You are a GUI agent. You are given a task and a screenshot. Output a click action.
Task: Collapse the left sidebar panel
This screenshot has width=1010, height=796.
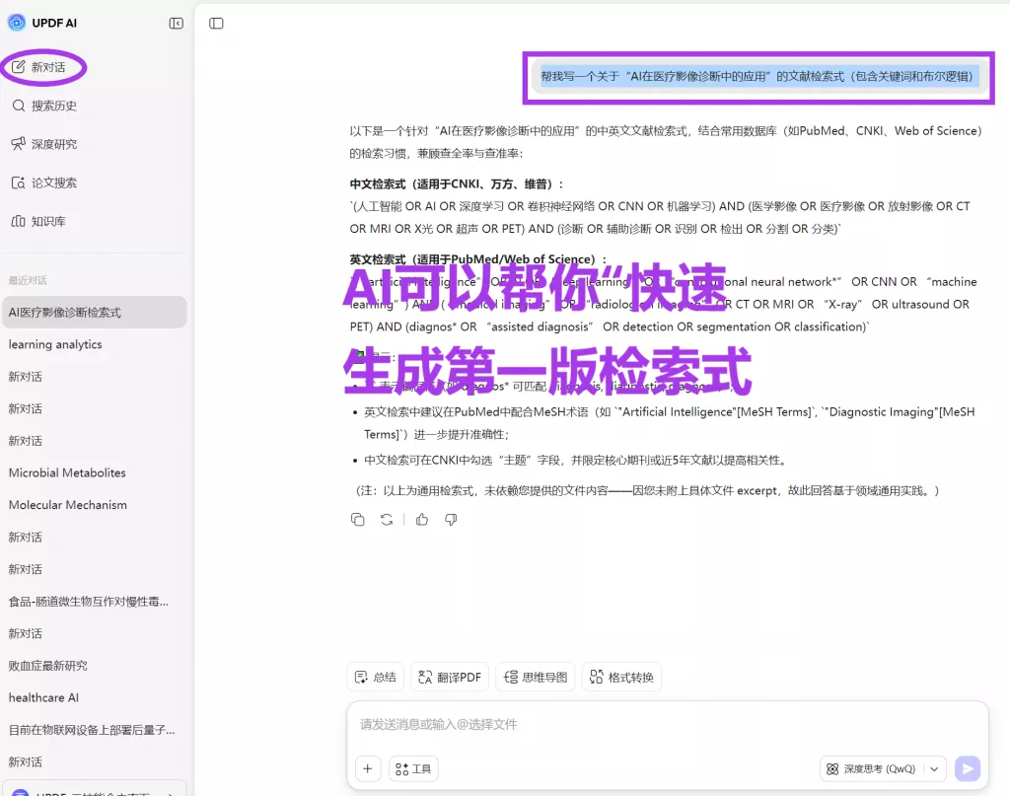point(176,23)
